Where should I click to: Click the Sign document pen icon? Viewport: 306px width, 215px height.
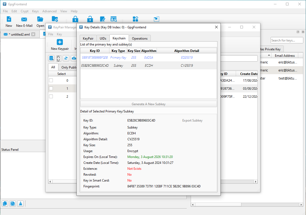coord(103,19)
